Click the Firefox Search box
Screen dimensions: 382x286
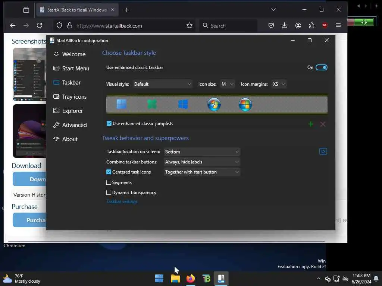point(229,26)
